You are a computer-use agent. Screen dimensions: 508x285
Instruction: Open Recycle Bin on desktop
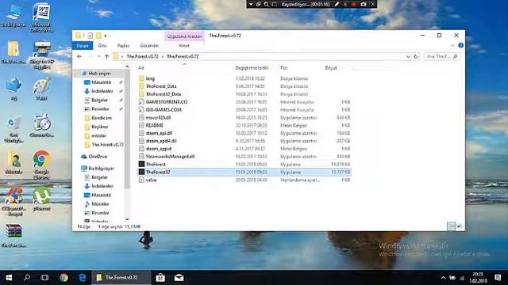pyautogui.click(x=13, y=128)
